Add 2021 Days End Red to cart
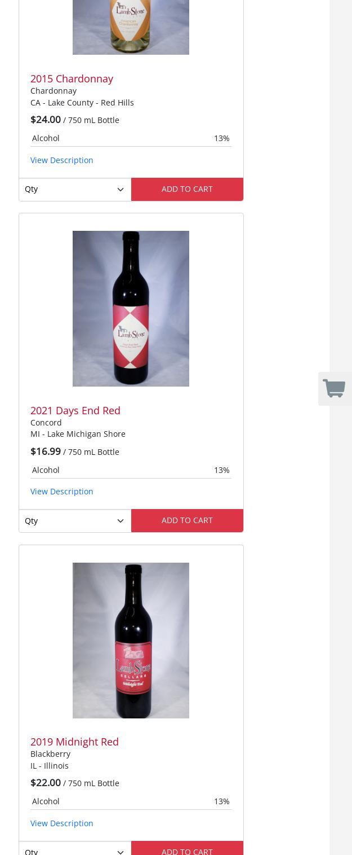 187,521
